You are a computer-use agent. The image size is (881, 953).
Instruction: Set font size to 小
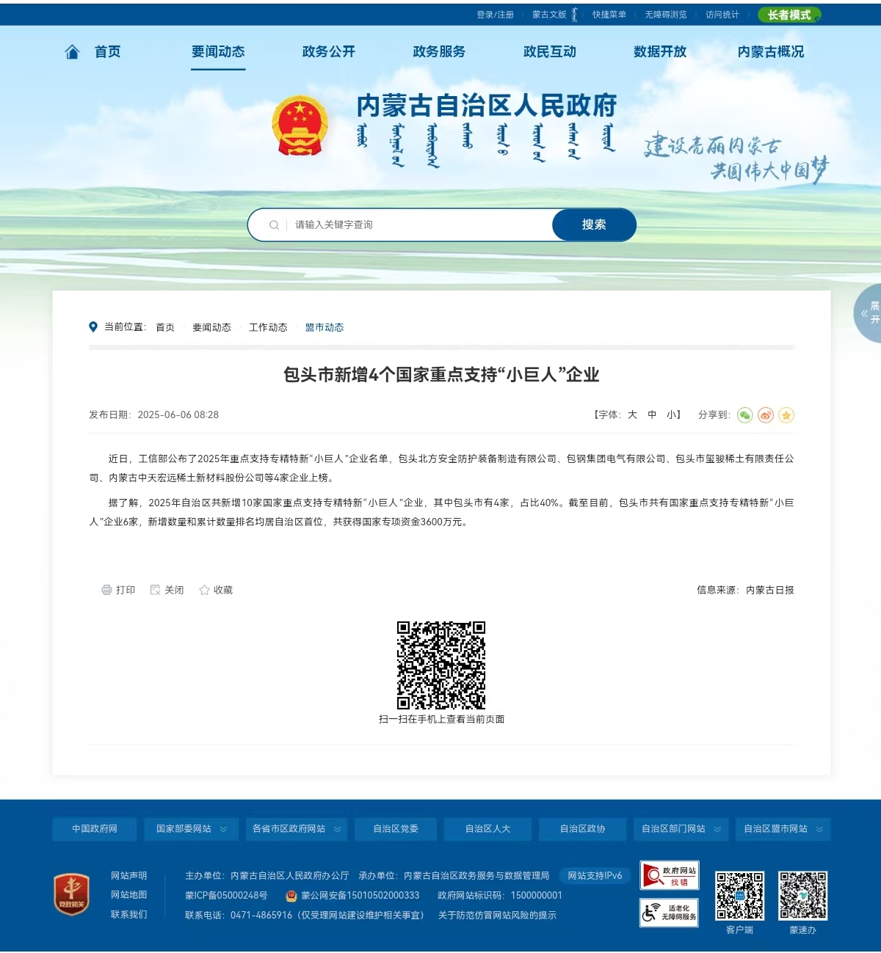(672, 415)
